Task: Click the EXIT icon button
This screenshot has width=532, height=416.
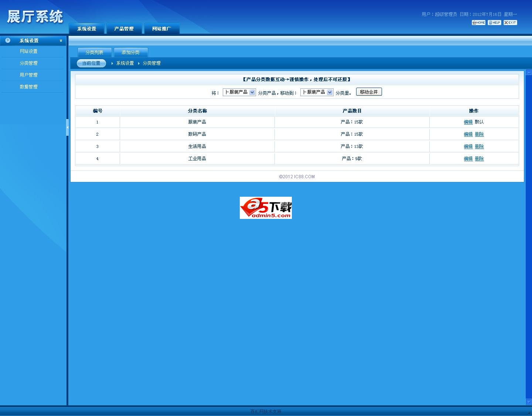Action: (x=510, y=23)
